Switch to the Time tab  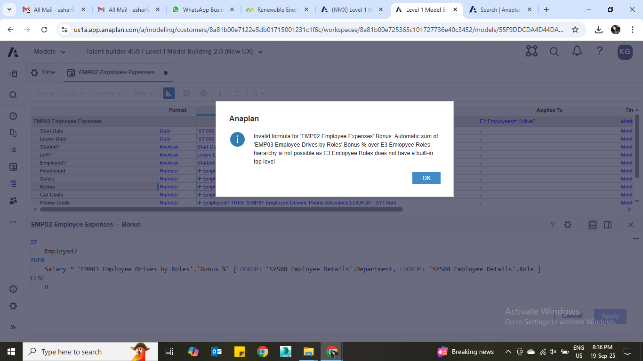click(43, 72)
